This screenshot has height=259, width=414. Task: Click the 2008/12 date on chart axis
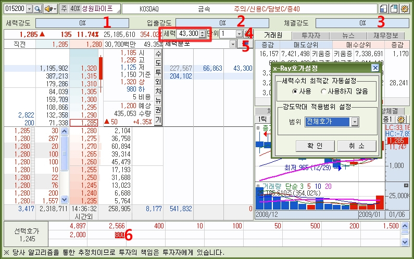coord(267,214)
